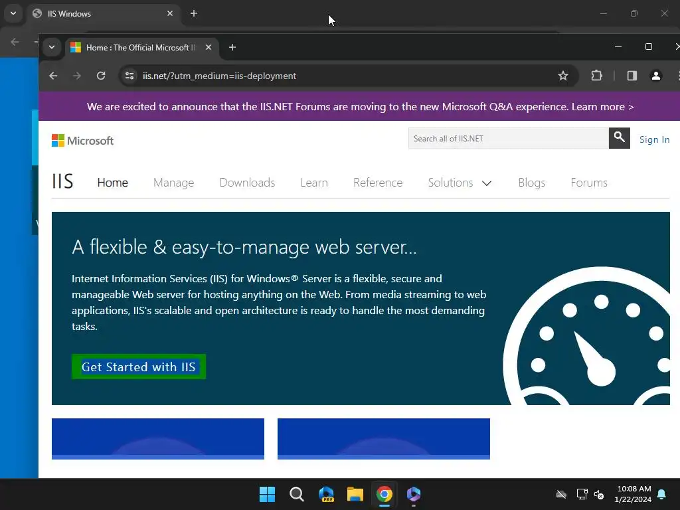Screen dimensions: 680x510
Task: Open the Manage navigation item
Action: pyautogui.click(x=173, y=183)
